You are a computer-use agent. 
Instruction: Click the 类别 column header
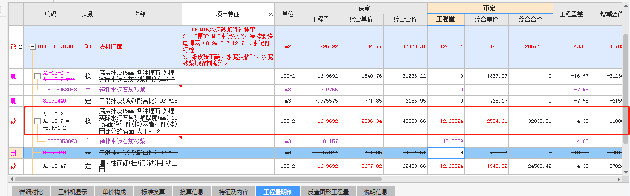coord(88,14)
